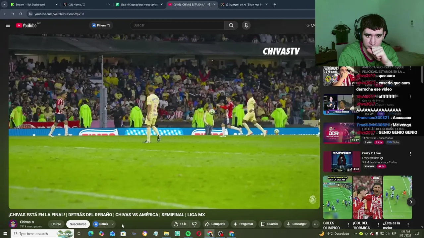Open options for GOLES OLIMPICOS short

348,225
